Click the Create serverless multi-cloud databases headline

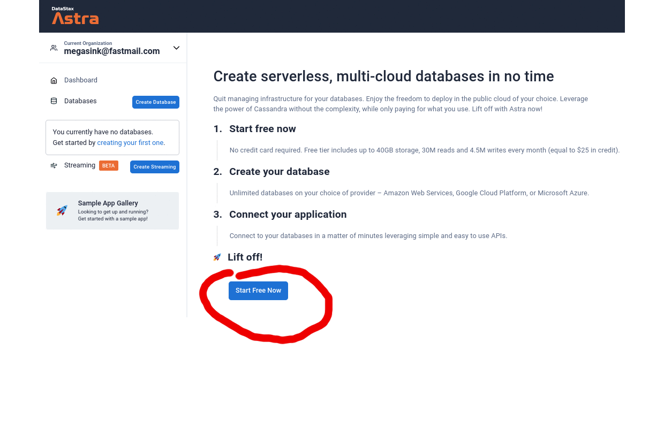[383, 77]
